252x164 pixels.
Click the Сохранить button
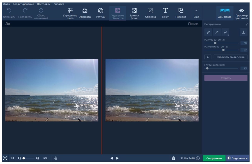(214, 158)
